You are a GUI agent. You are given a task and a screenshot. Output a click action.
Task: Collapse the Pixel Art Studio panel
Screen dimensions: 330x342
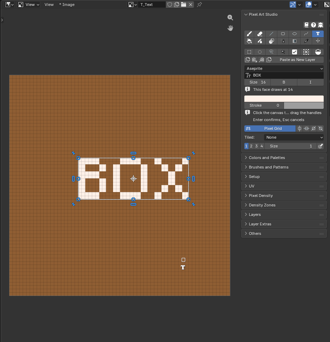click(284, 14)
